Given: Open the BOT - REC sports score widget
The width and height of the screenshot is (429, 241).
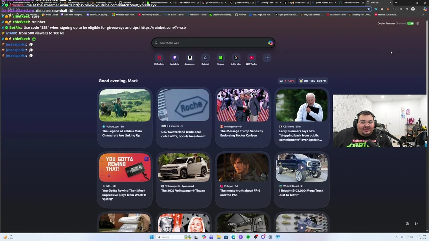Looking at the screenshot, I should 313,81.
